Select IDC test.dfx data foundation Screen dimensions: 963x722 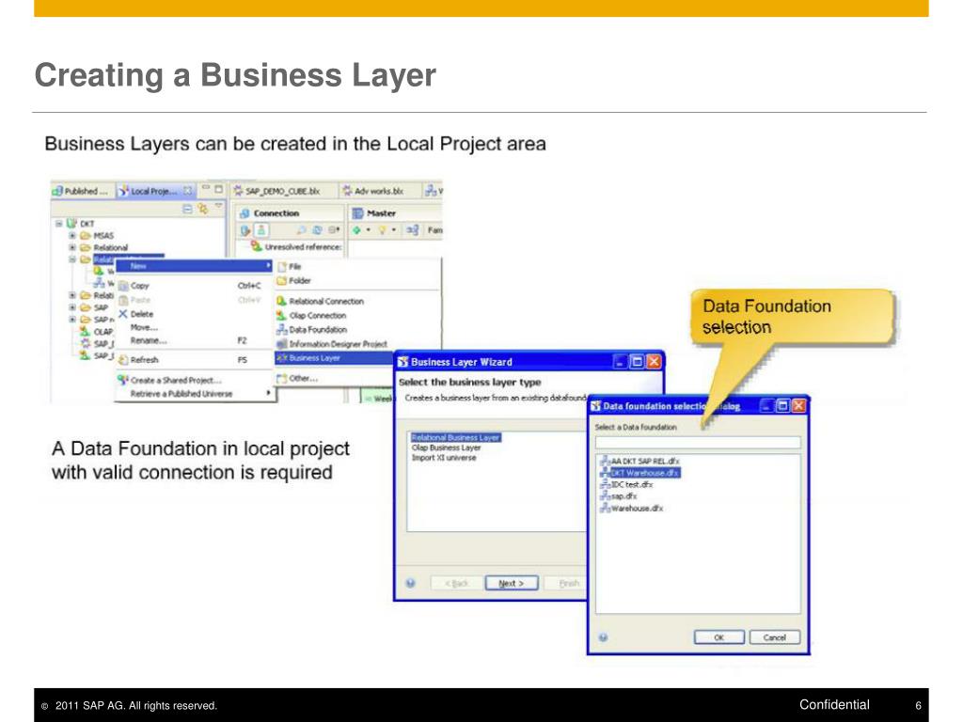pyautogui.click(x=626, y=484)
